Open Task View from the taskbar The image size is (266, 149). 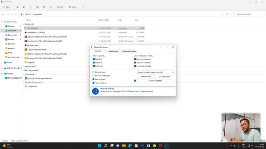point(112,146)
